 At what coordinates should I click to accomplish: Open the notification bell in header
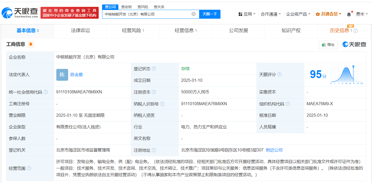[x=349, y=14]
